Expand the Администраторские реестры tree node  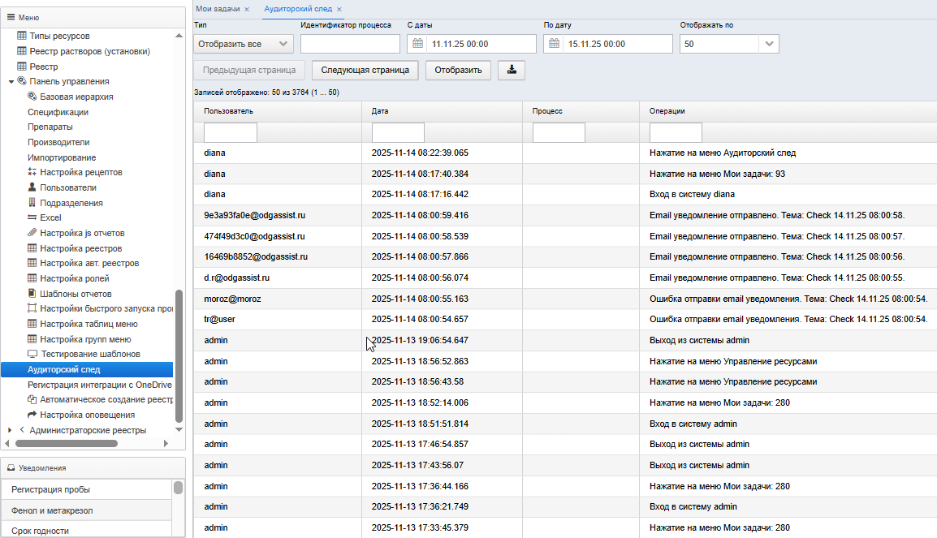(10, 430)
